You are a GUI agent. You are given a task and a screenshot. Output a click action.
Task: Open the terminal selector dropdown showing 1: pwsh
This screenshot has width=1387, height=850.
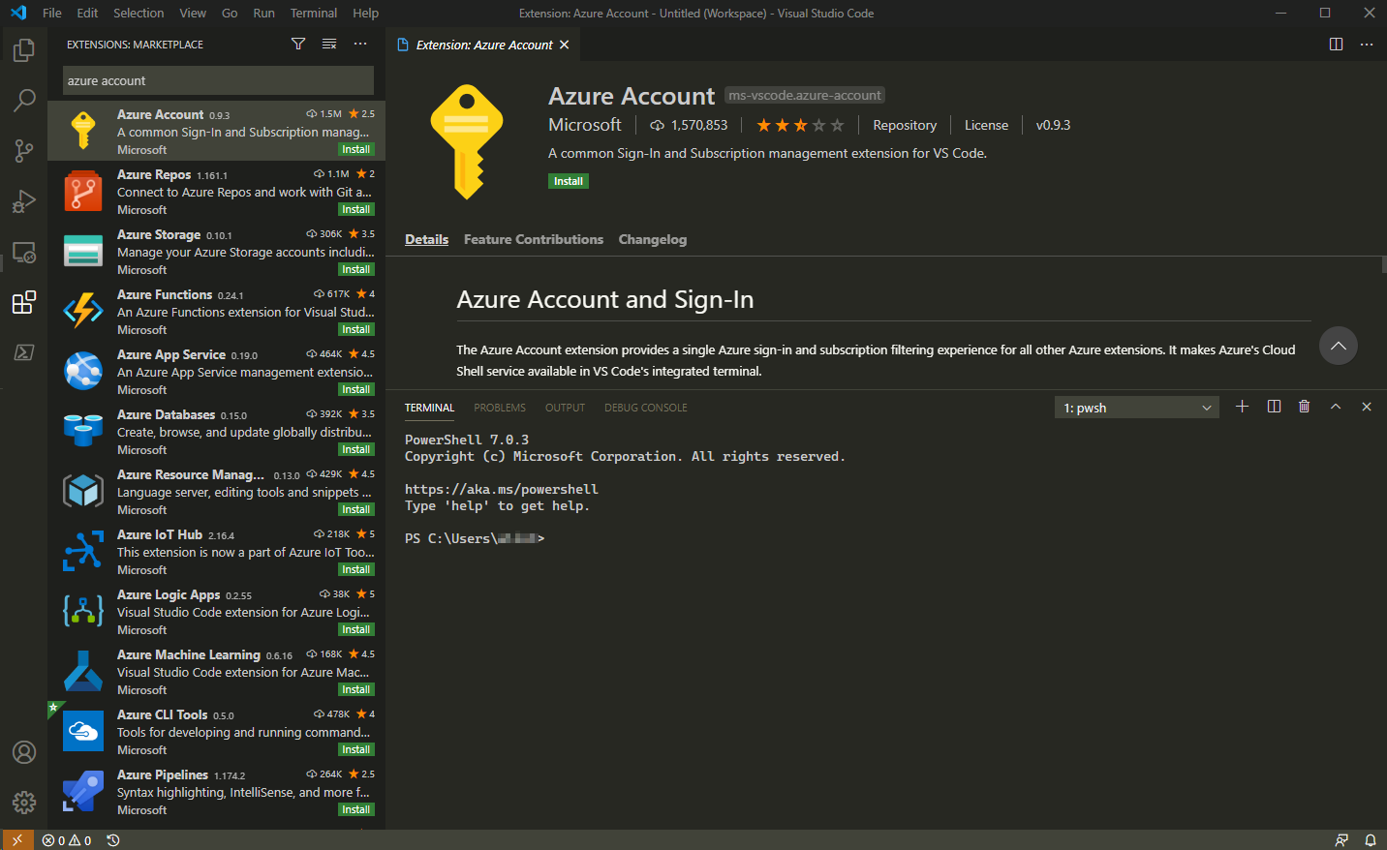pos(1136,408)
